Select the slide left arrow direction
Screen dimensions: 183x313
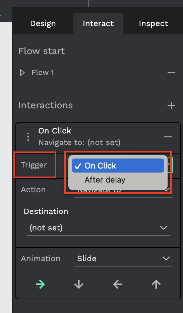(117, 284)
